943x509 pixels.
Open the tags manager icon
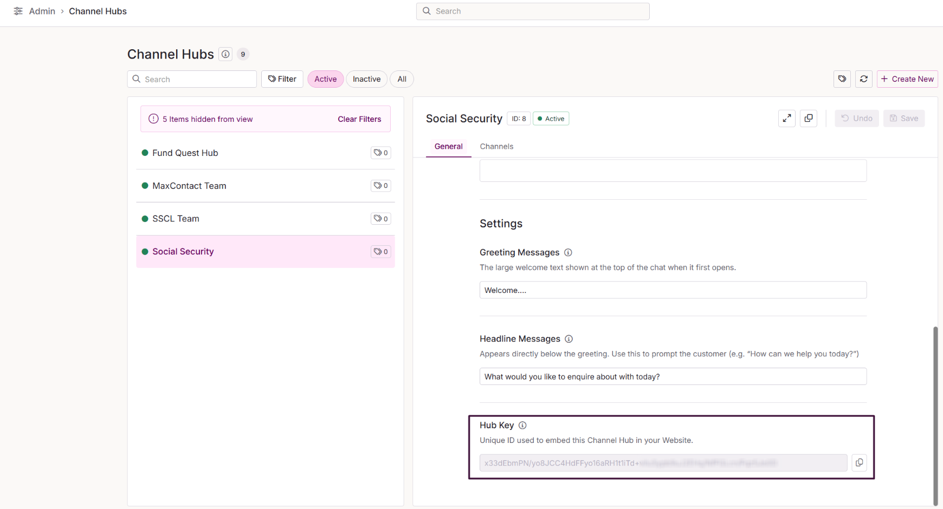(x=842, y=79)
